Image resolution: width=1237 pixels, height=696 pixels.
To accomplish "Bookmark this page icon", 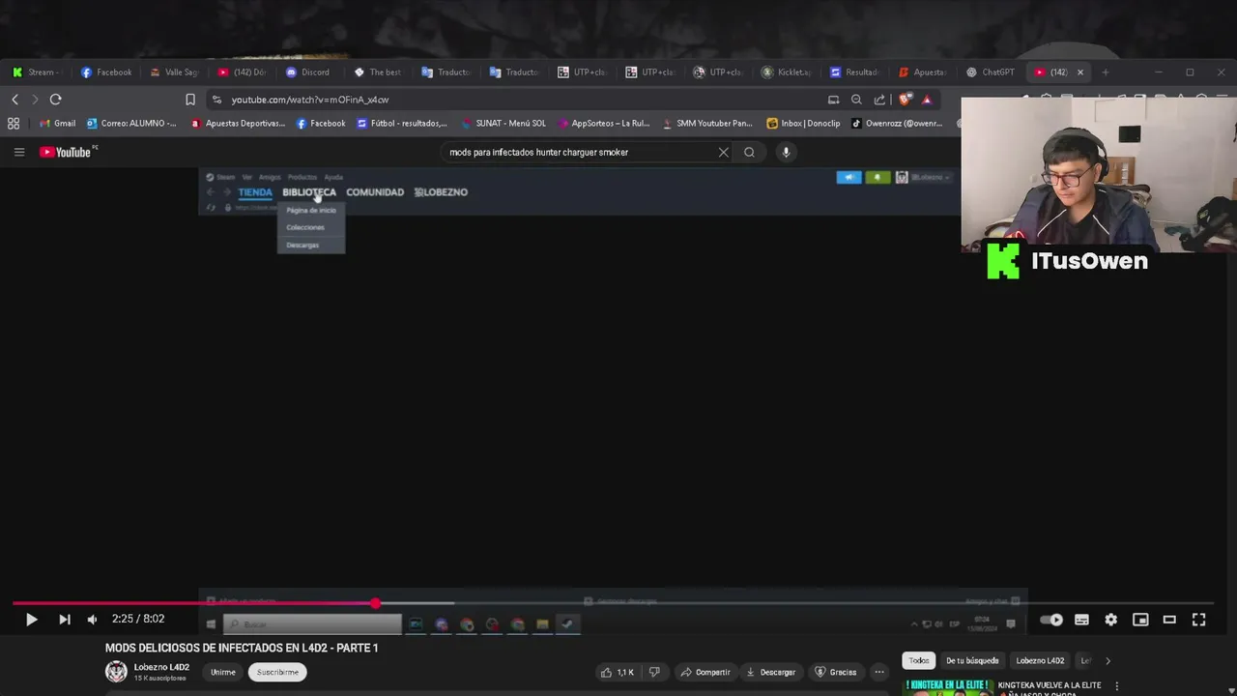I will click(190, 100).
